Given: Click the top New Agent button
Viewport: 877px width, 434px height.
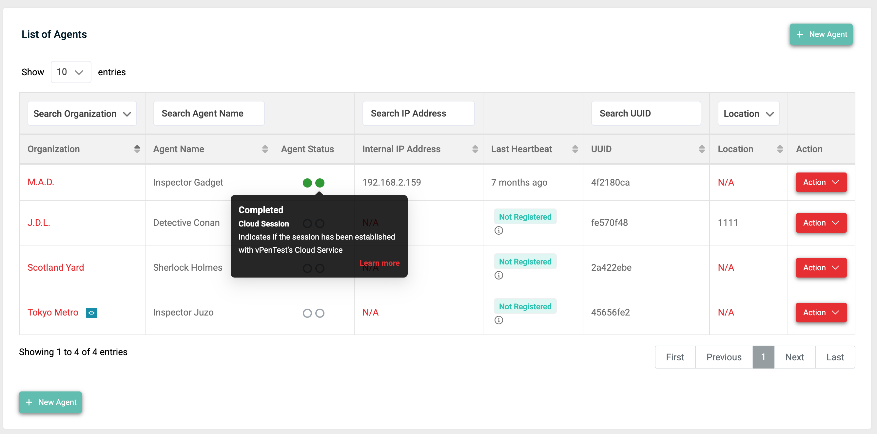Looking at the screenshot, I should [821, 34].
